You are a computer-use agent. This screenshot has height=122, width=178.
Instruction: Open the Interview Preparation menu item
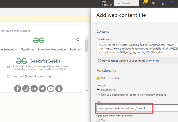[x=52, y=50]
